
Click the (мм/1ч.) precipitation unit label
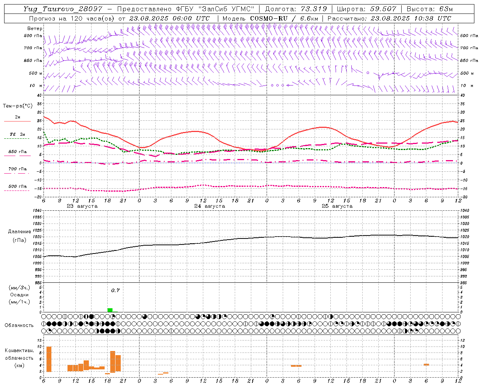(19, 302)
